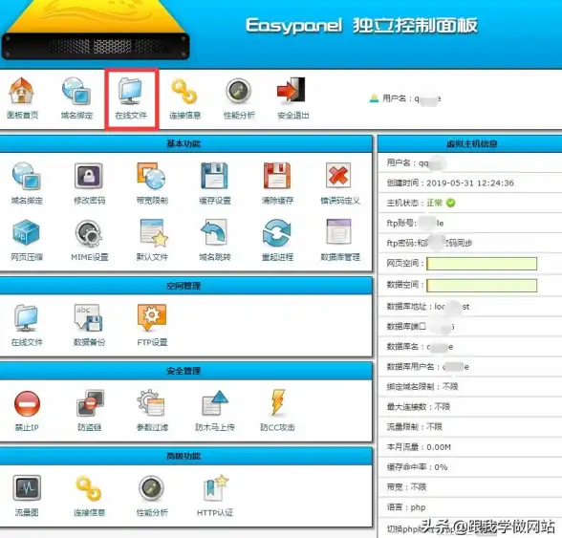Open 错误码定义 error code icon
562x538 pixels.
[x=339, y=176]
